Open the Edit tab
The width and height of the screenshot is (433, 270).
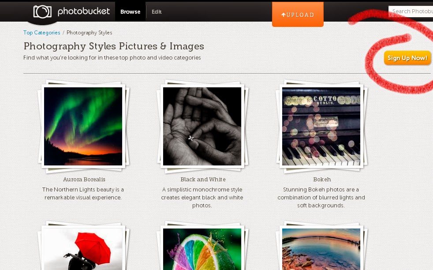pos(157,11)
